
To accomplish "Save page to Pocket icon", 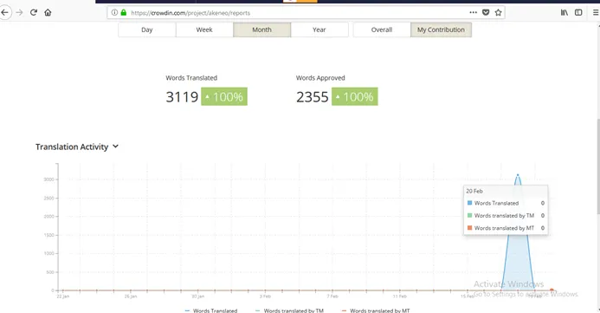I will pos(486,13).
